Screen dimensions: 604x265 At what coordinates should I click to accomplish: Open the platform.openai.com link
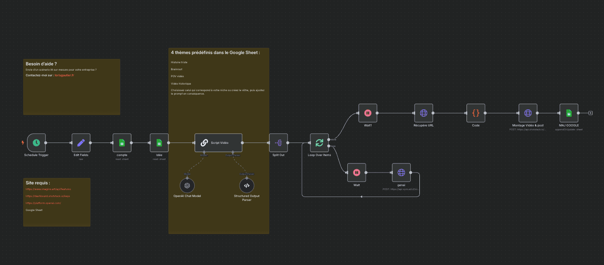[x=43, y=203]
